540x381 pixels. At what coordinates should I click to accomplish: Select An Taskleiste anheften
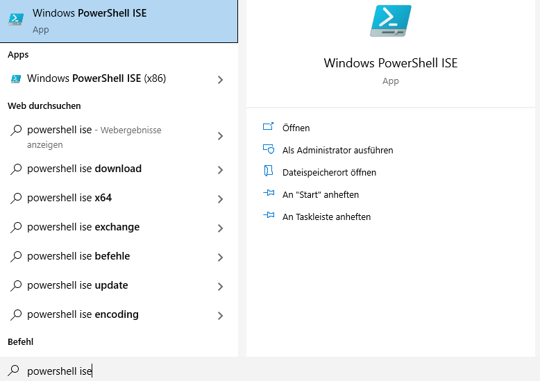tap(326, 217)
